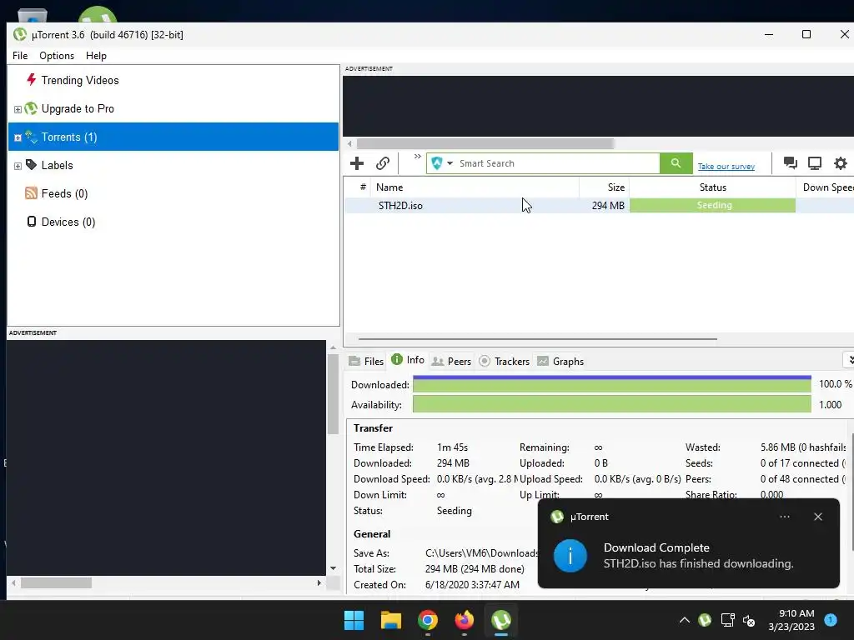Click the network icon in system tray
This screenshot has width=854, height=640.
click(727, 620)
